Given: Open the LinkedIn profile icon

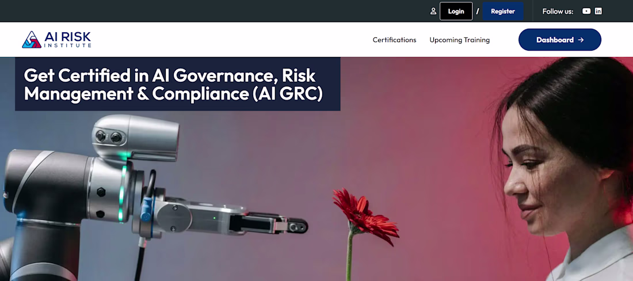Looking at the screenshot, I should coord(598,12).
